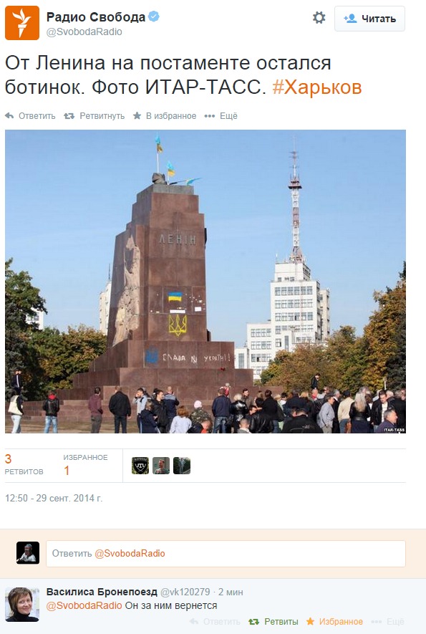Viewport: 426px width, 634px height.
Task: Open the gear settings menu
Action: [319, 18]
